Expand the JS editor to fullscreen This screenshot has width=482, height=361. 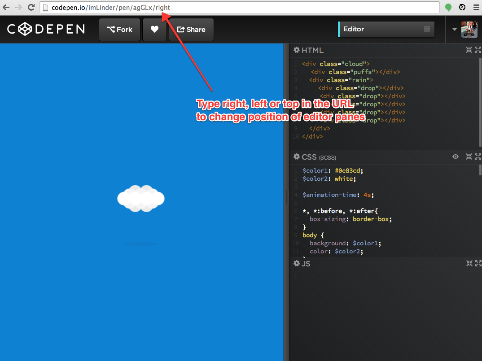(x=478, y=263)
